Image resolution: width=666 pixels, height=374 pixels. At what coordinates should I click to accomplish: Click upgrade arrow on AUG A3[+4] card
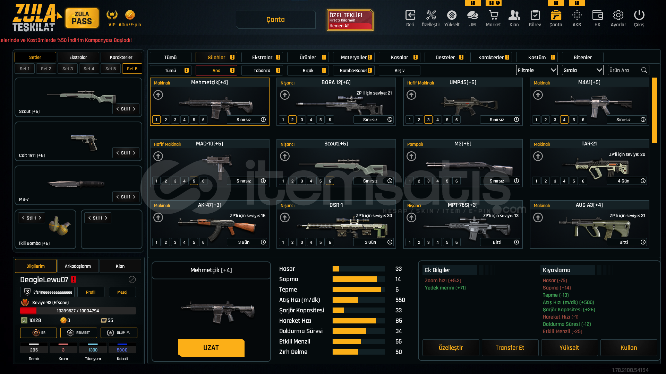(538, 217)
